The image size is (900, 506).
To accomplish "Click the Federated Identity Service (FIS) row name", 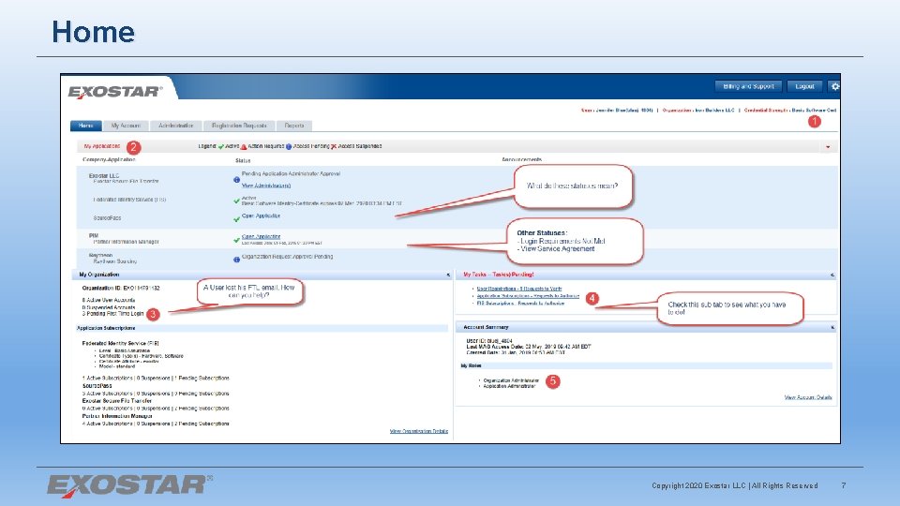I will [x=129, y=200].
